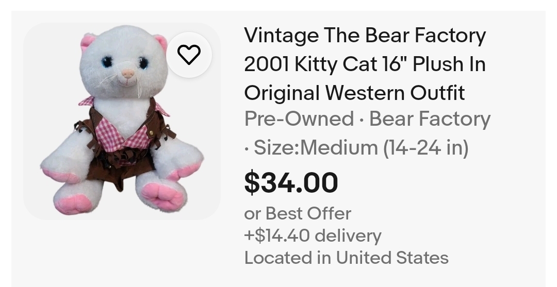Click the plush cat's pink left ear

(x=88, y=42)
